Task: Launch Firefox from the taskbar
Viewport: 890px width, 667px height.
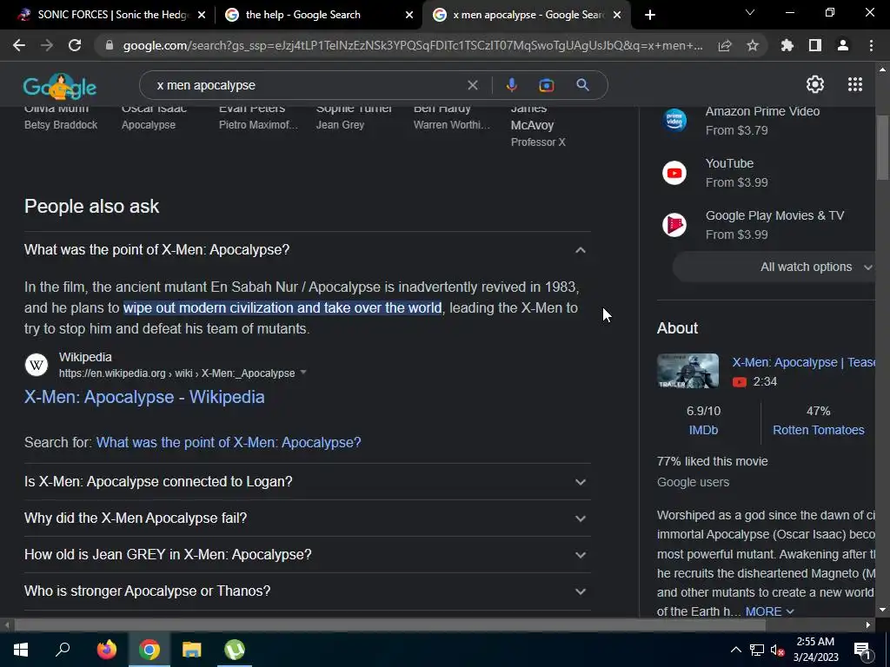Action: [106, 650]
